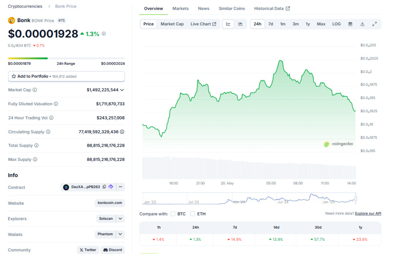Open the price change info icon
The height and width of the screenshot is (254, 395).
point(104,33)
